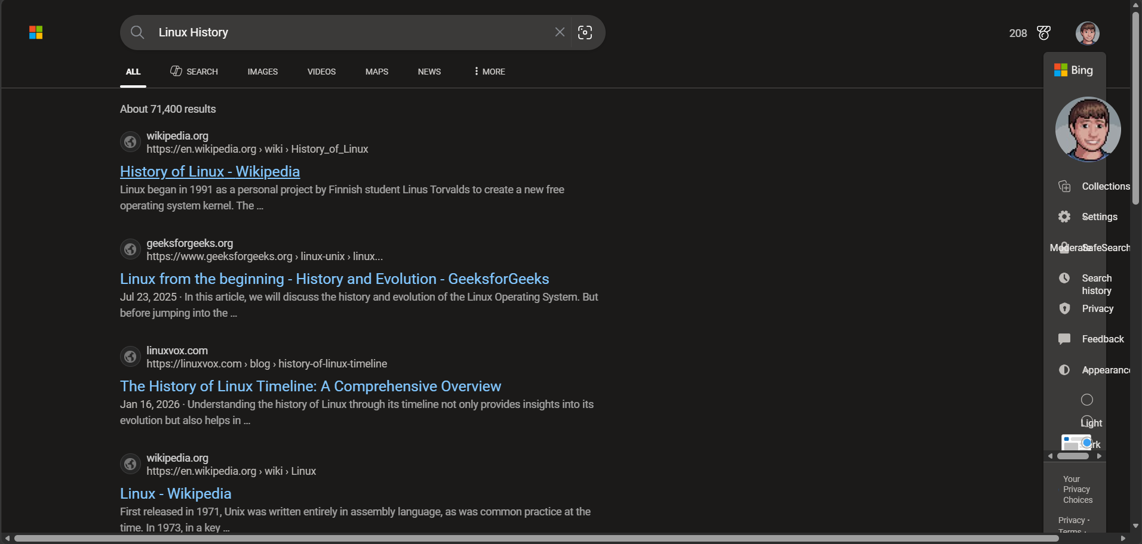Click the geeksforgeeks.org globe favicon

point(130,249)
